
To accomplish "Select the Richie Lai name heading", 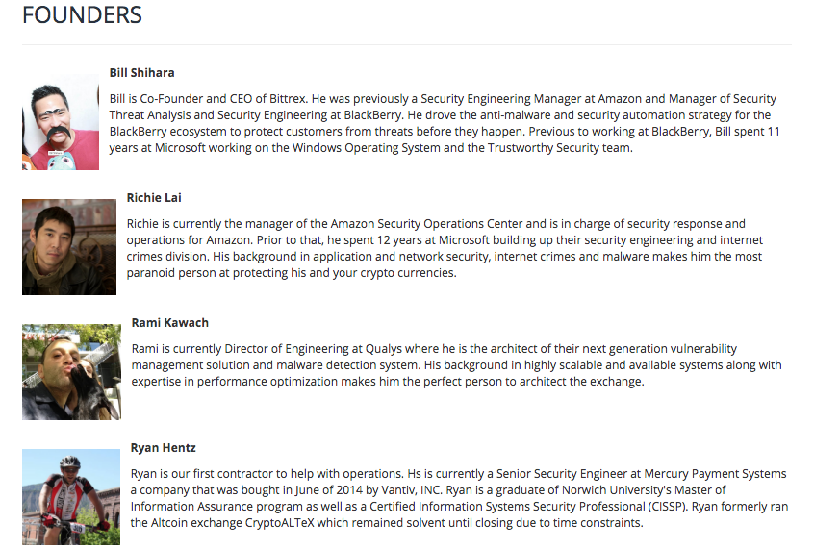I will 154,198.
